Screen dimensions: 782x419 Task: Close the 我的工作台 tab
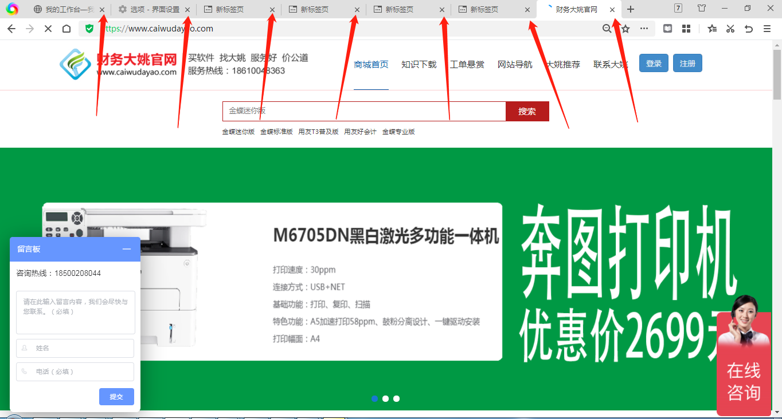pos(102,10)
